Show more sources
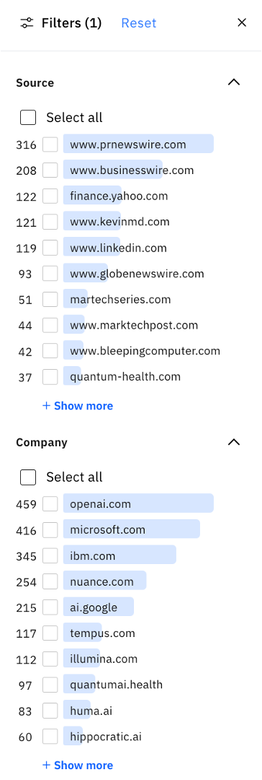Screen dimensions: 262x780 (x=78, y=406)
